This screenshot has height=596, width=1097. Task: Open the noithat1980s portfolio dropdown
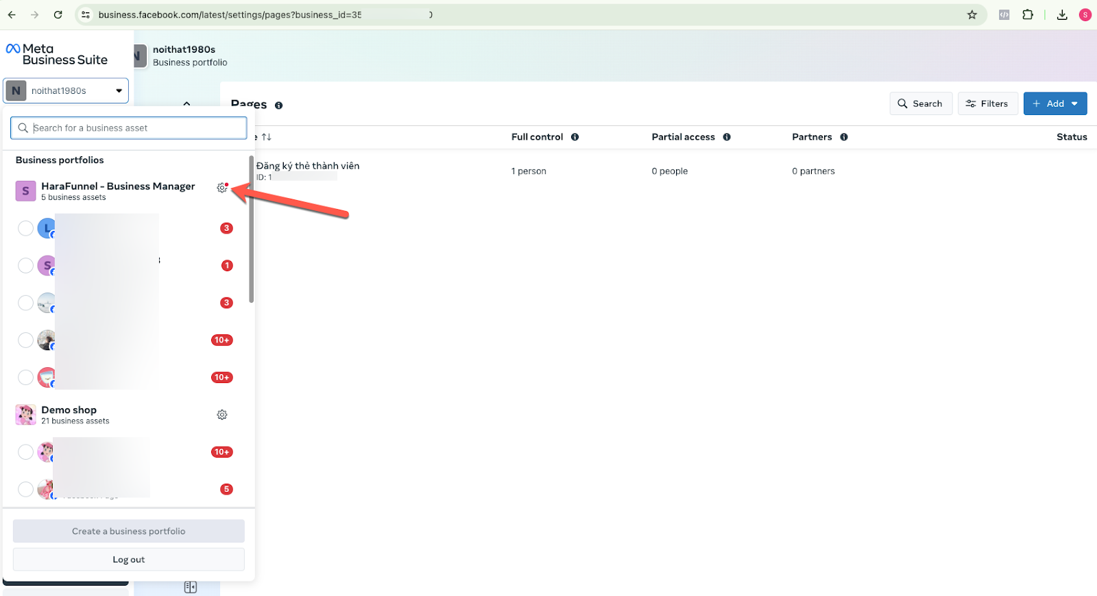pyautogui.click(x=66, y=90)
